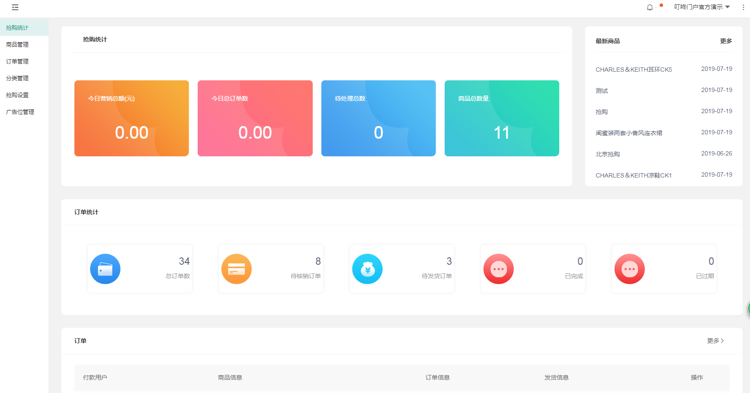Click the 发货信息 column header

click(557, 377)
